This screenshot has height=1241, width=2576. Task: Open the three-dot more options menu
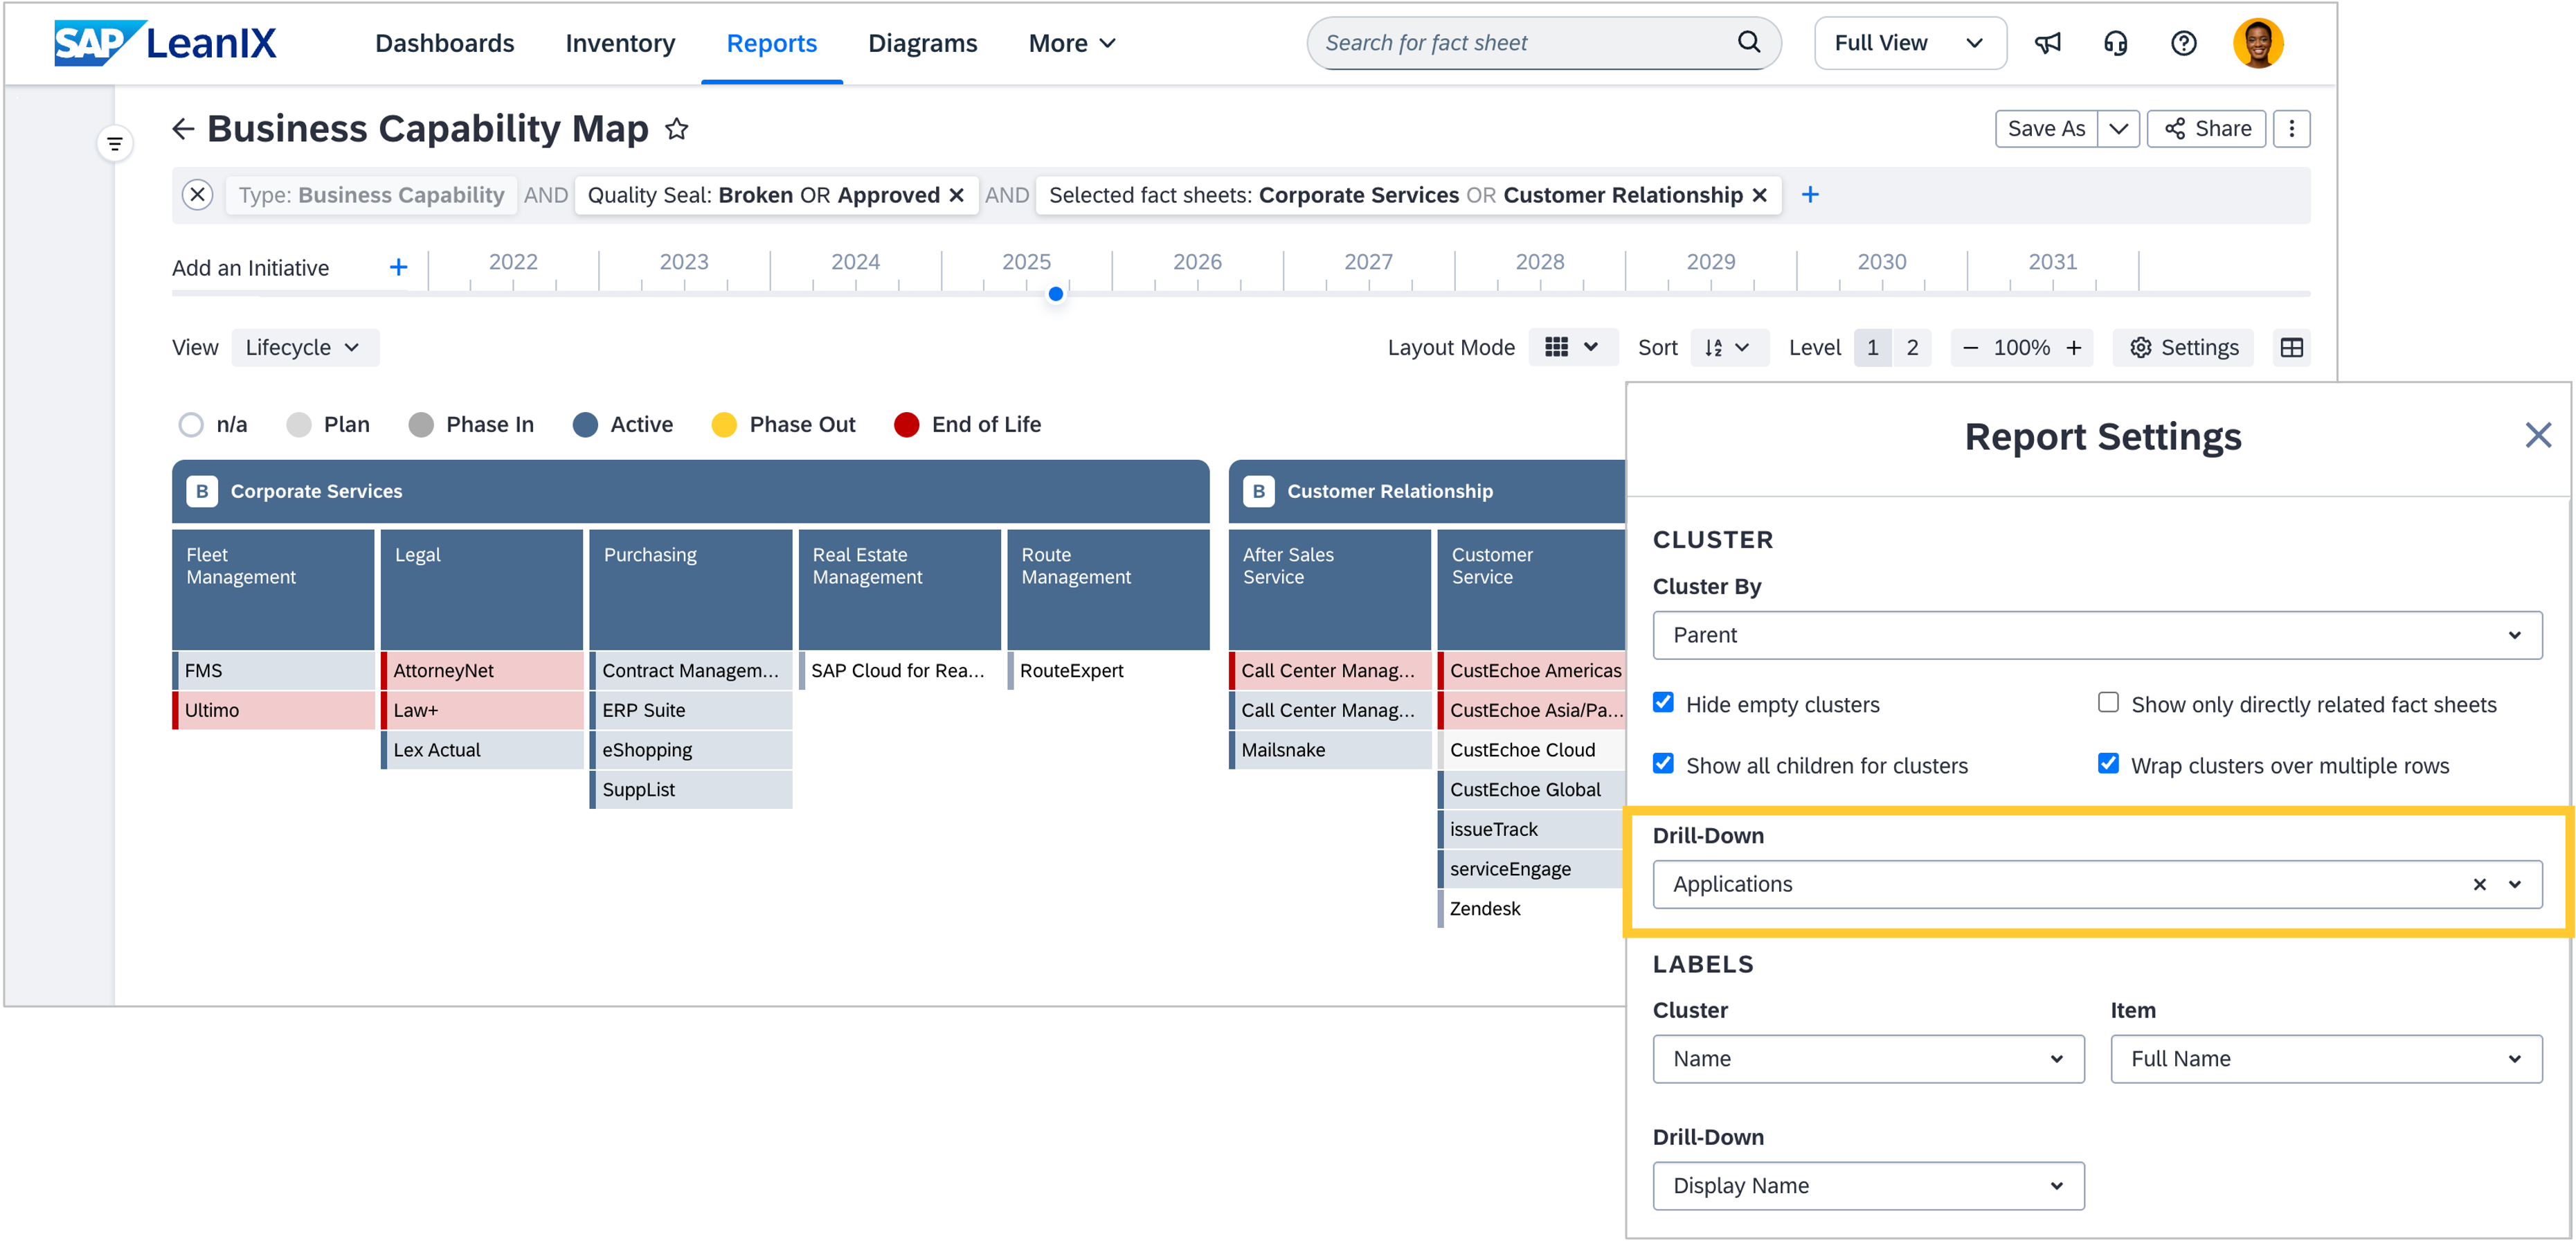point(2291,129)
